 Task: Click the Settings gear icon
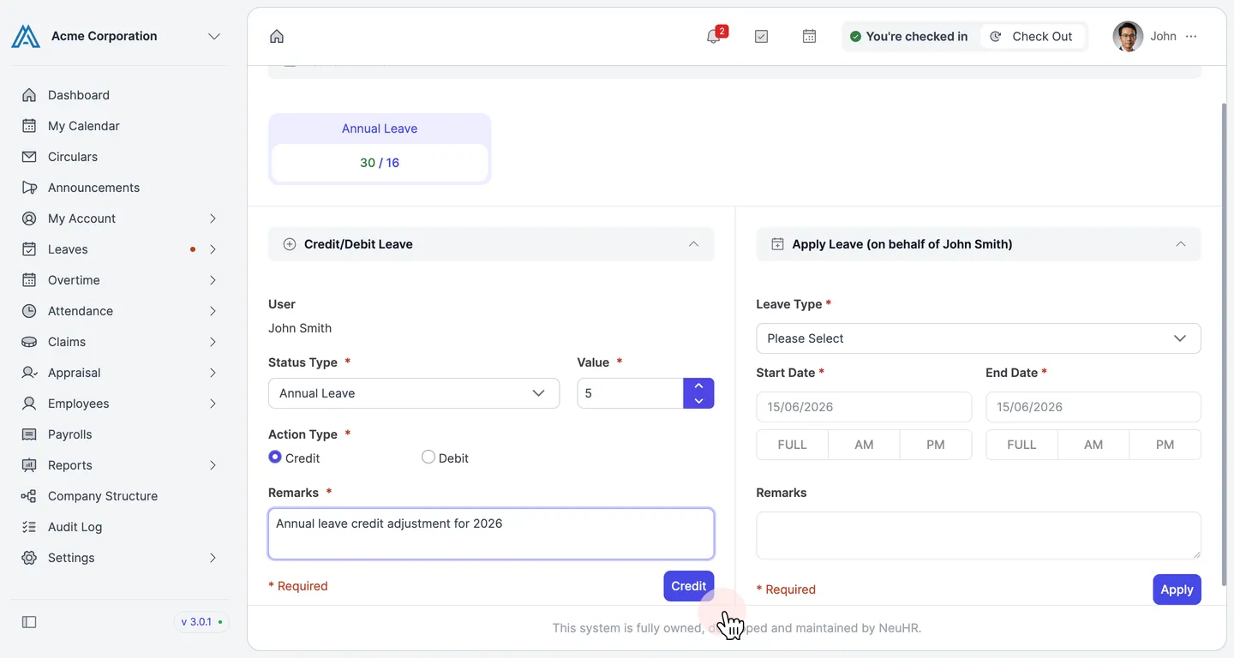coord(29,558)
